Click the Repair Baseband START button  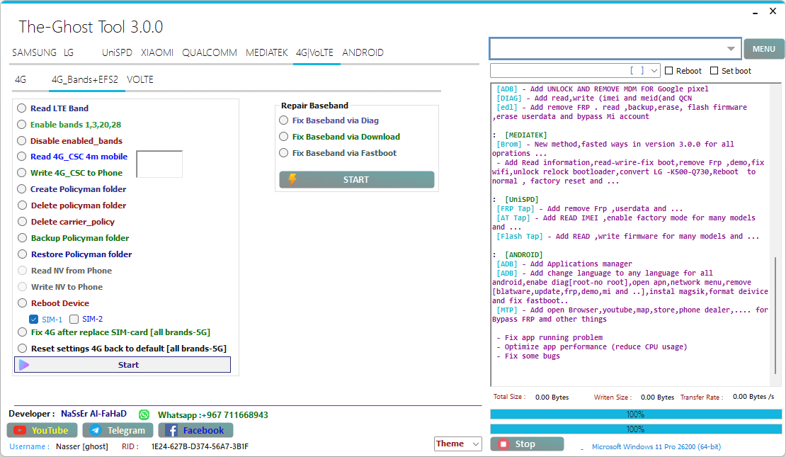pos(356,179)
